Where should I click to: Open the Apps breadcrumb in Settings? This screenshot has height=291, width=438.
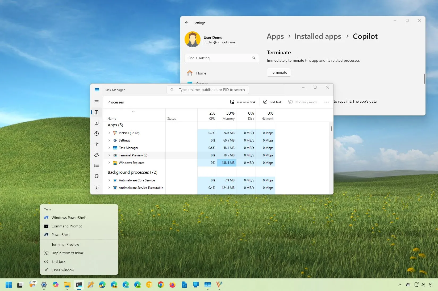tap(275, 36)
